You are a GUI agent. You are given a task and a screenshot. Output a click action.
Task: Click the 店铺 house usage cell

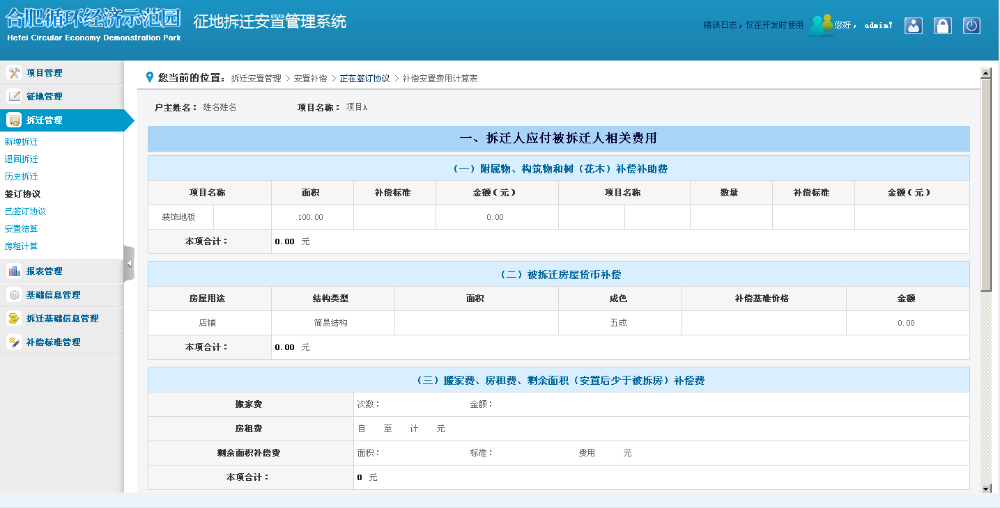click(208, 323)
